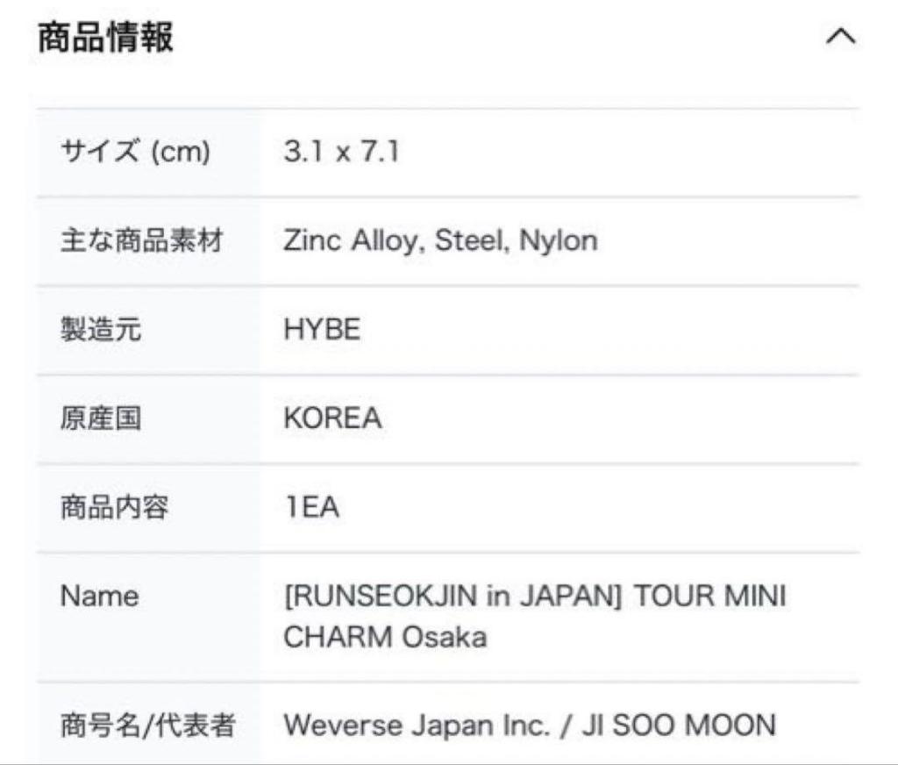
Task: Click the 商品情報 section heading
Action: pos(105,38)
